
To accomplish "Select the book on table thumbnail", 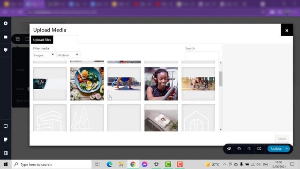I will (161, 118).
